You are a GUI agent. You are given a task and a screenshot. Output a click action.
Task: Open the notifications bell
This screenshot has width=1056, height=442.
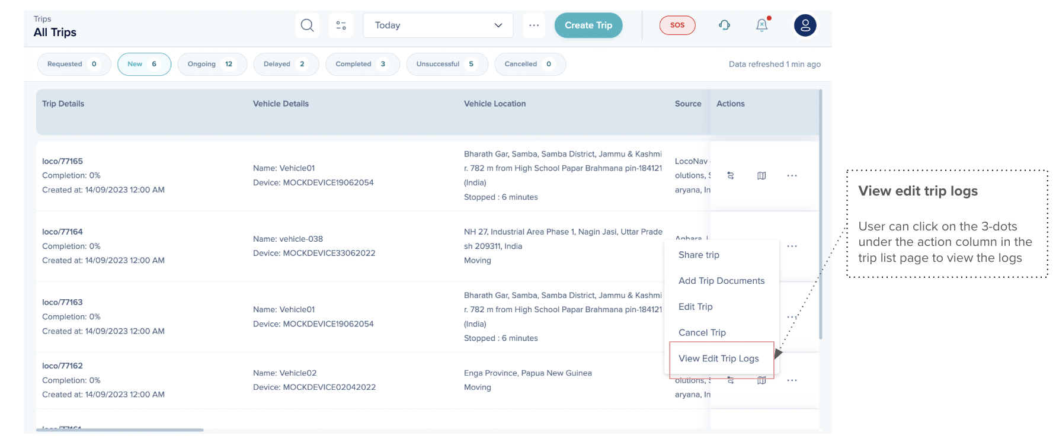(x=761, y=25)
